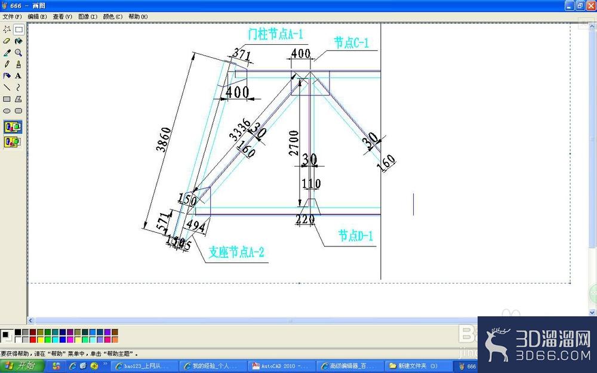Switch to the 高级编辑器 taskbar button
Viewport: 597px width, 373px height.
point(350,366)
